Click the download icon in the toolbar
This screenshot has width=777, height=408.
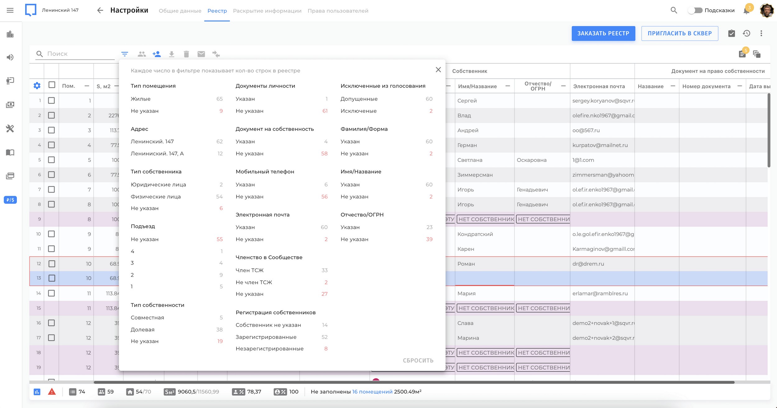[x=172, y=54]
